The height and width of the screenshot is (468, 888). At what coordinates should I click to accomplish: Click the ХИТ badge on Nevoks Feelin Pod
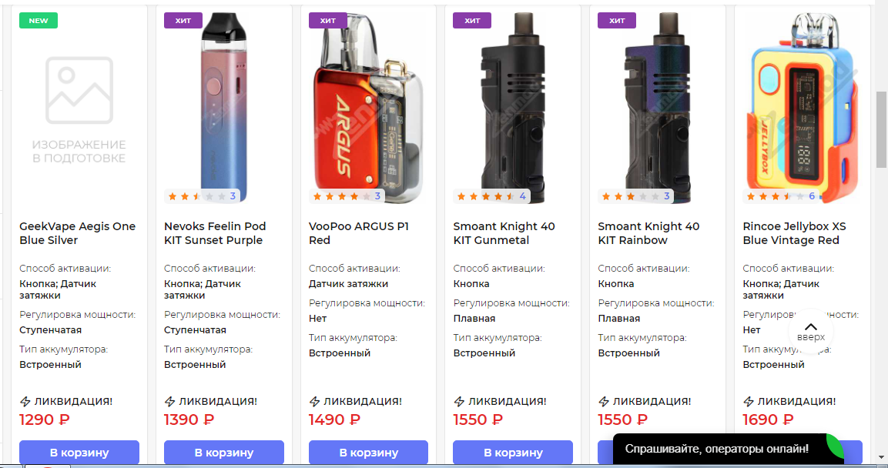pyautogui.click(x=183, y=21)
